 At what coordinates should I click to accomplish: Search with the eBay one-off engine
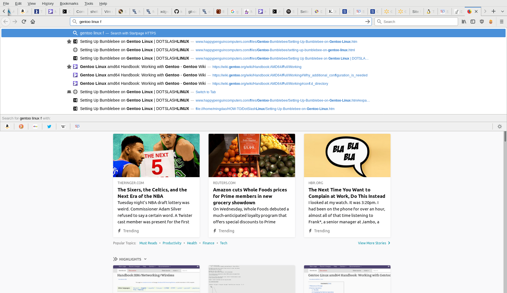point(35,126)
